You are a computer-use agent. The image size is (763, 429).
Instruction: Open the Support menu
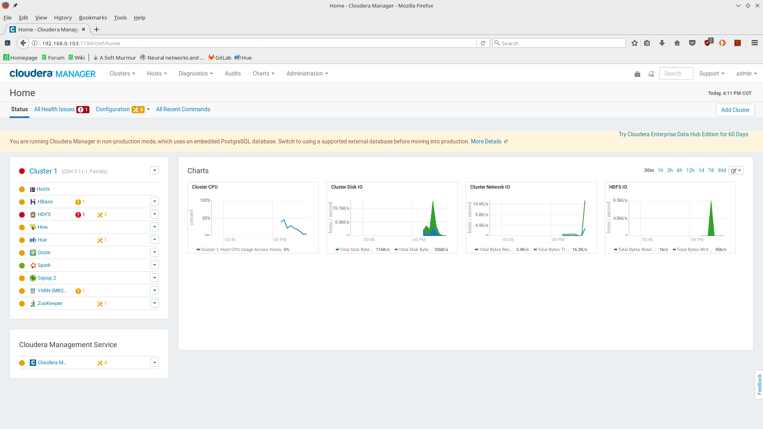coord(712,73)
